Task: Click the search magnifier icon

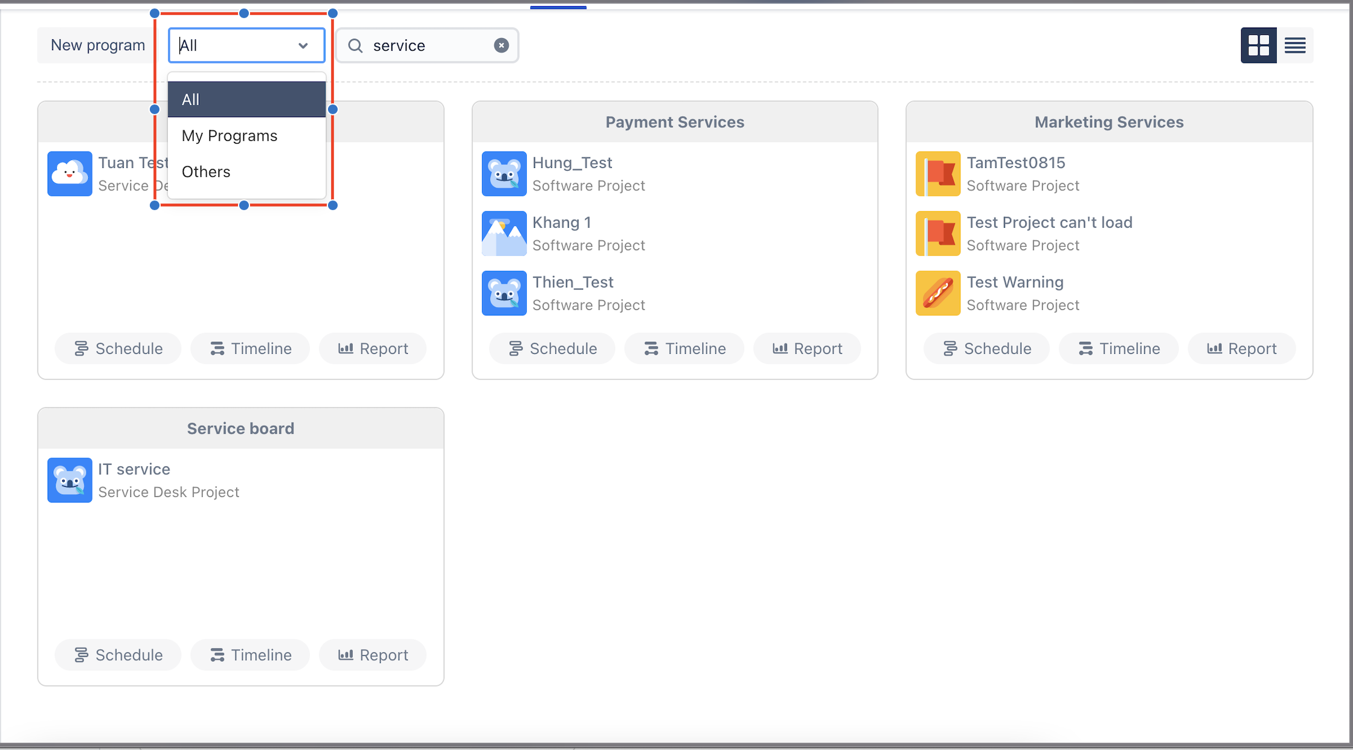Action: point(355,45)
